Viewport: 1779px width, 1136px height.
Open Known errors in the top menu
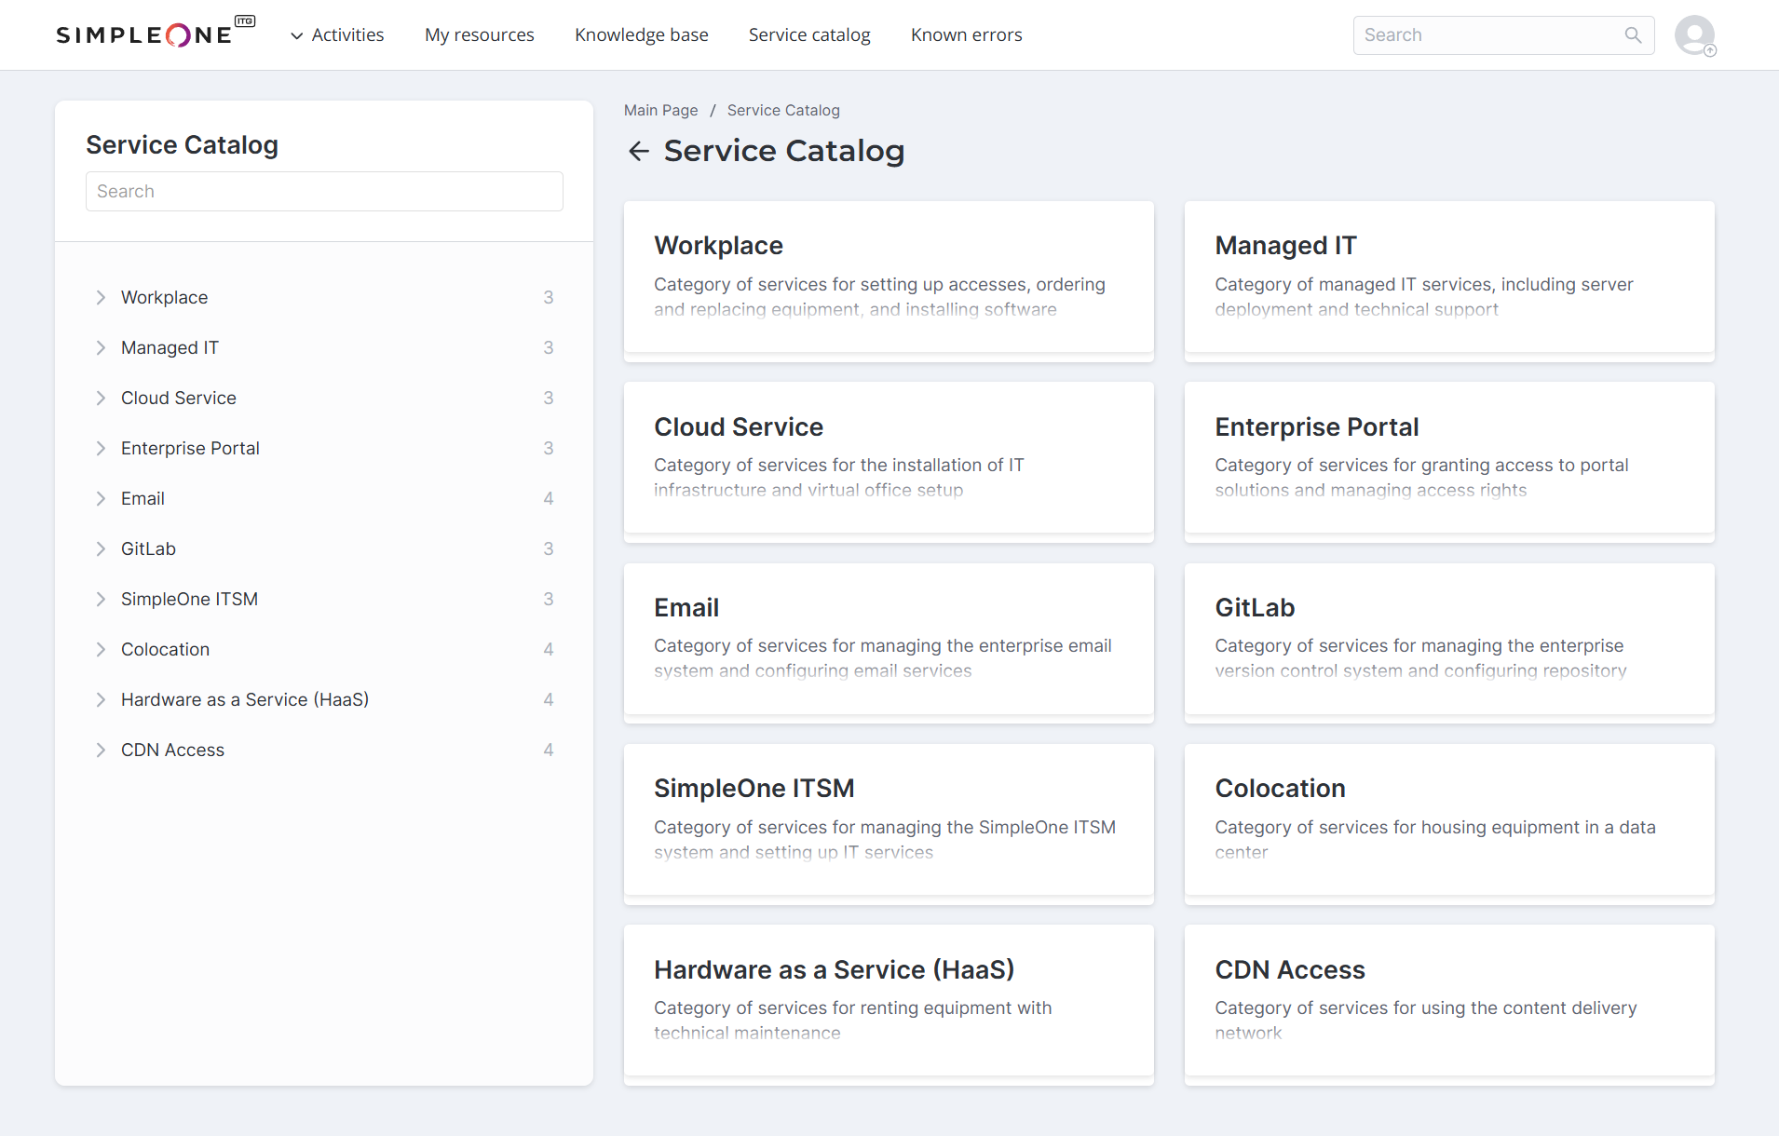click(966, 34)
